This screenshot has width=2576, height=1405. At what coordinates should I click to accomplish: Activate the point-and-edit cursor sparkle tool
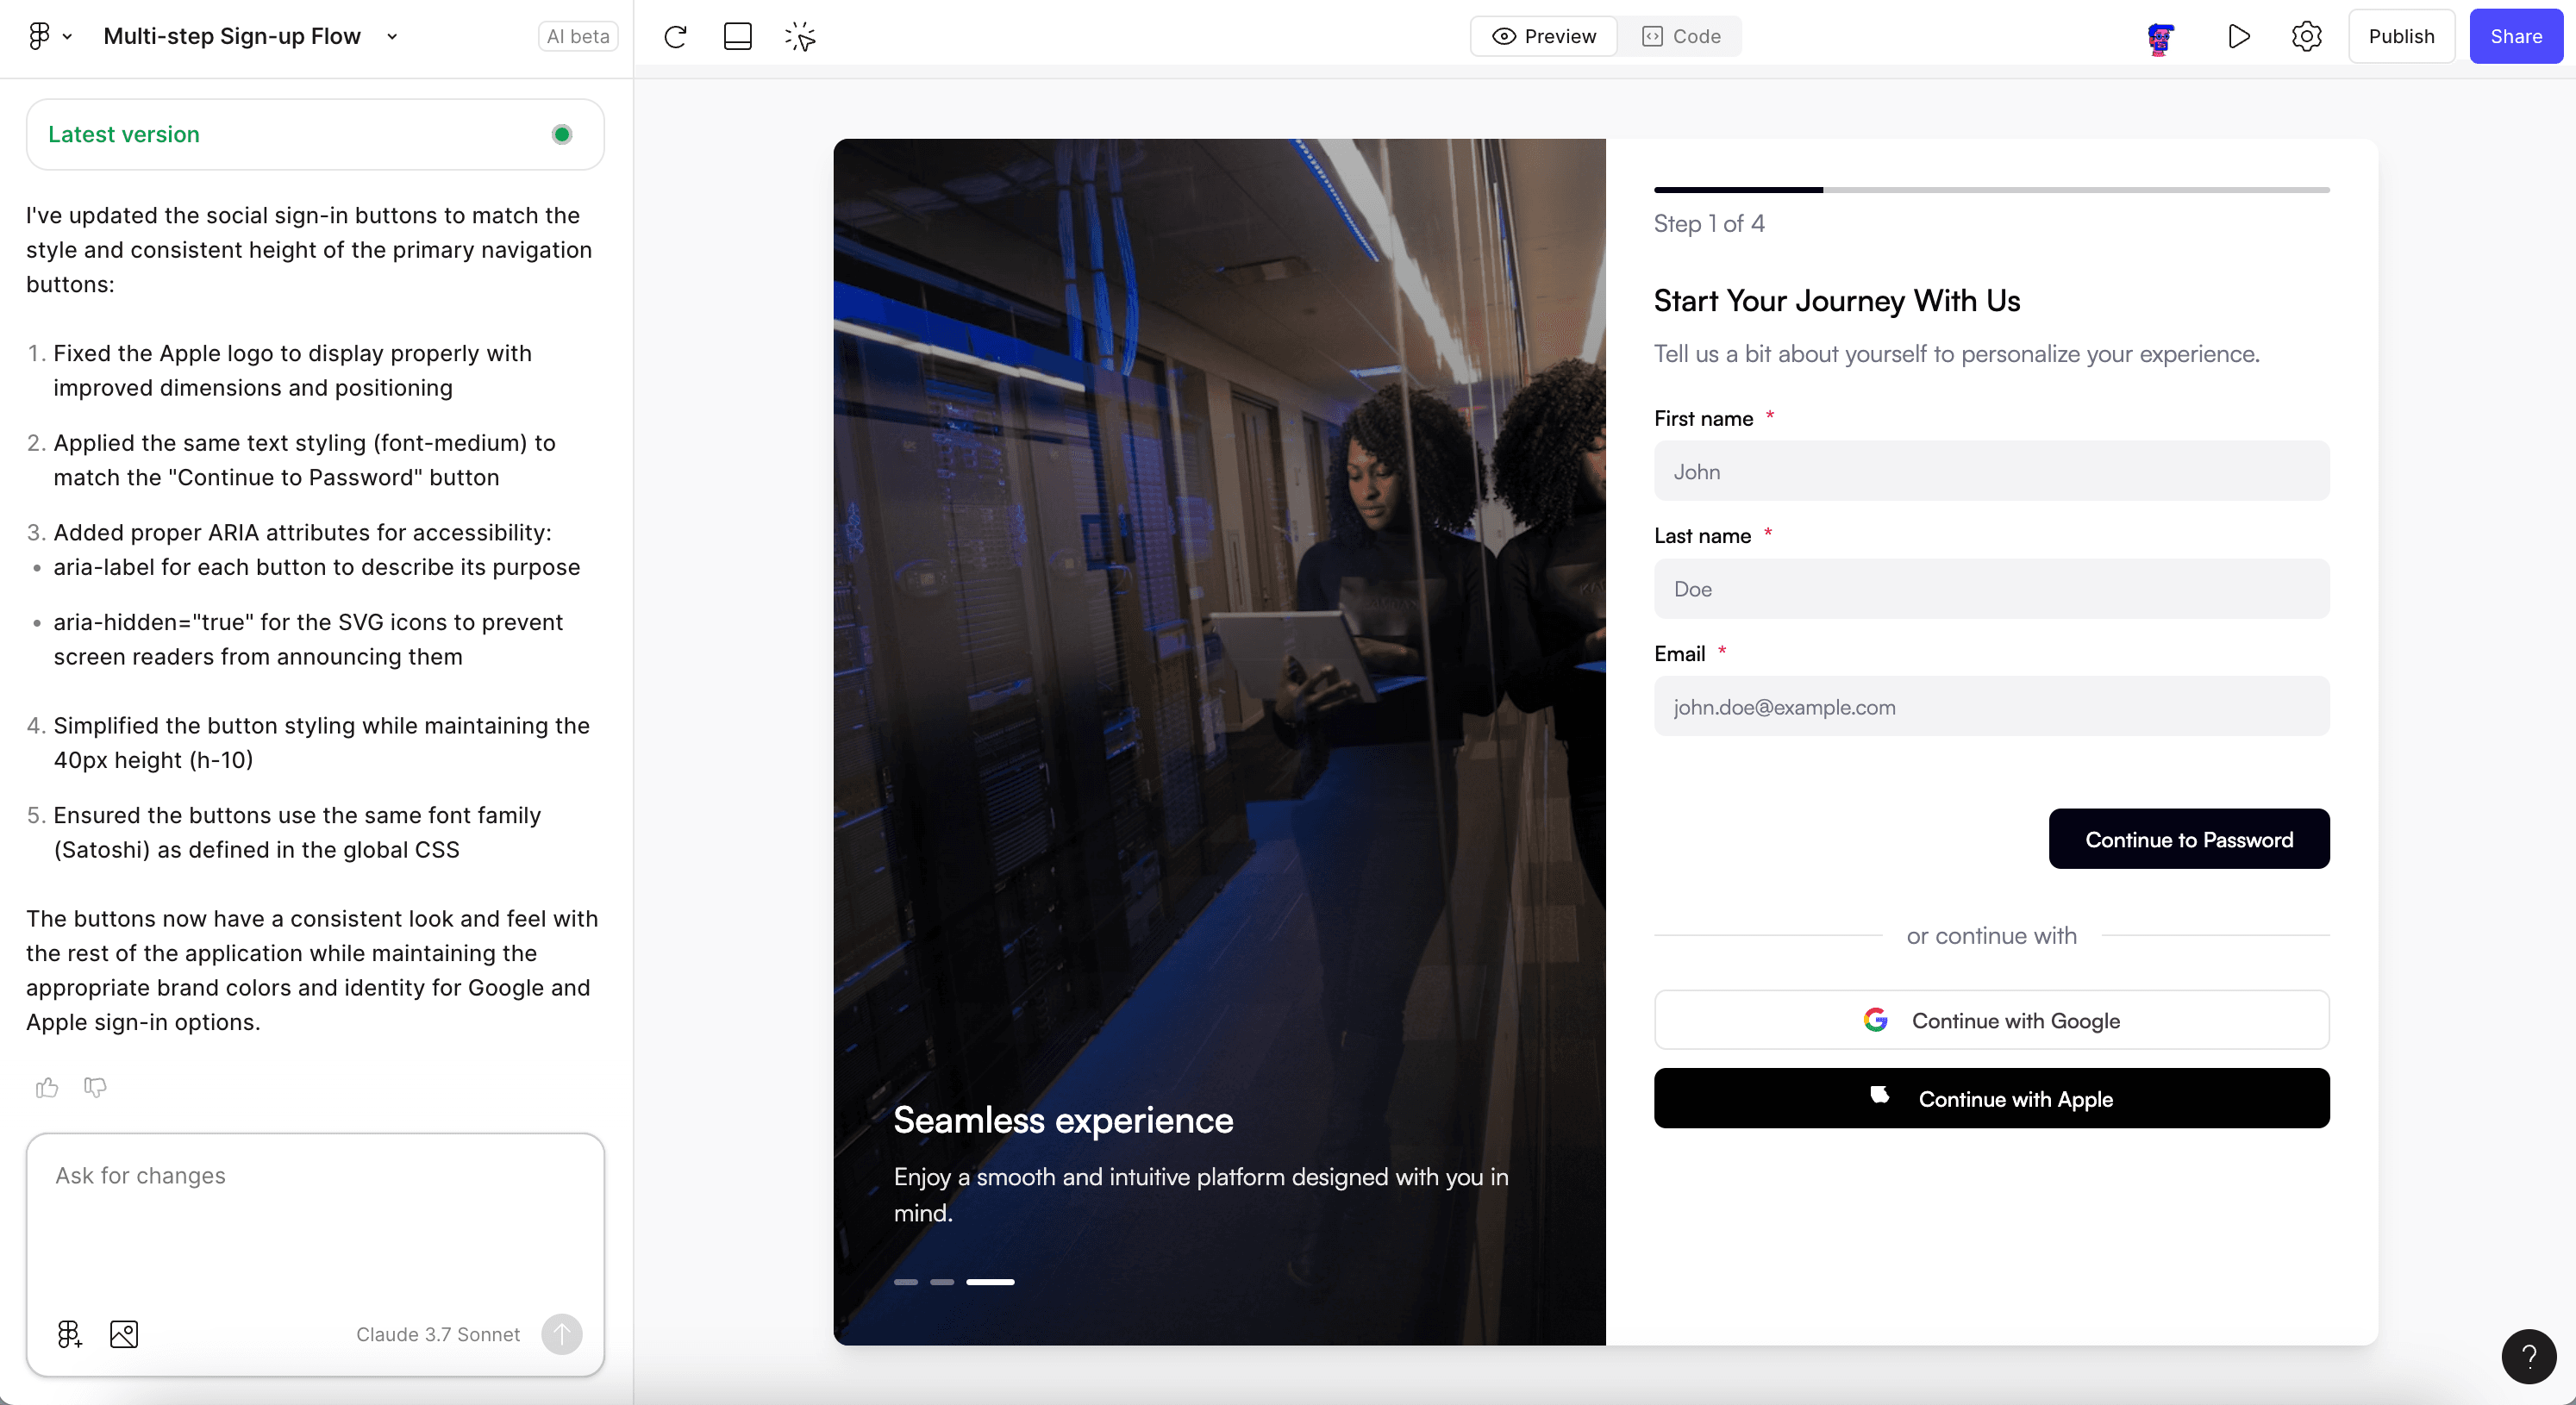pos(800,37)
